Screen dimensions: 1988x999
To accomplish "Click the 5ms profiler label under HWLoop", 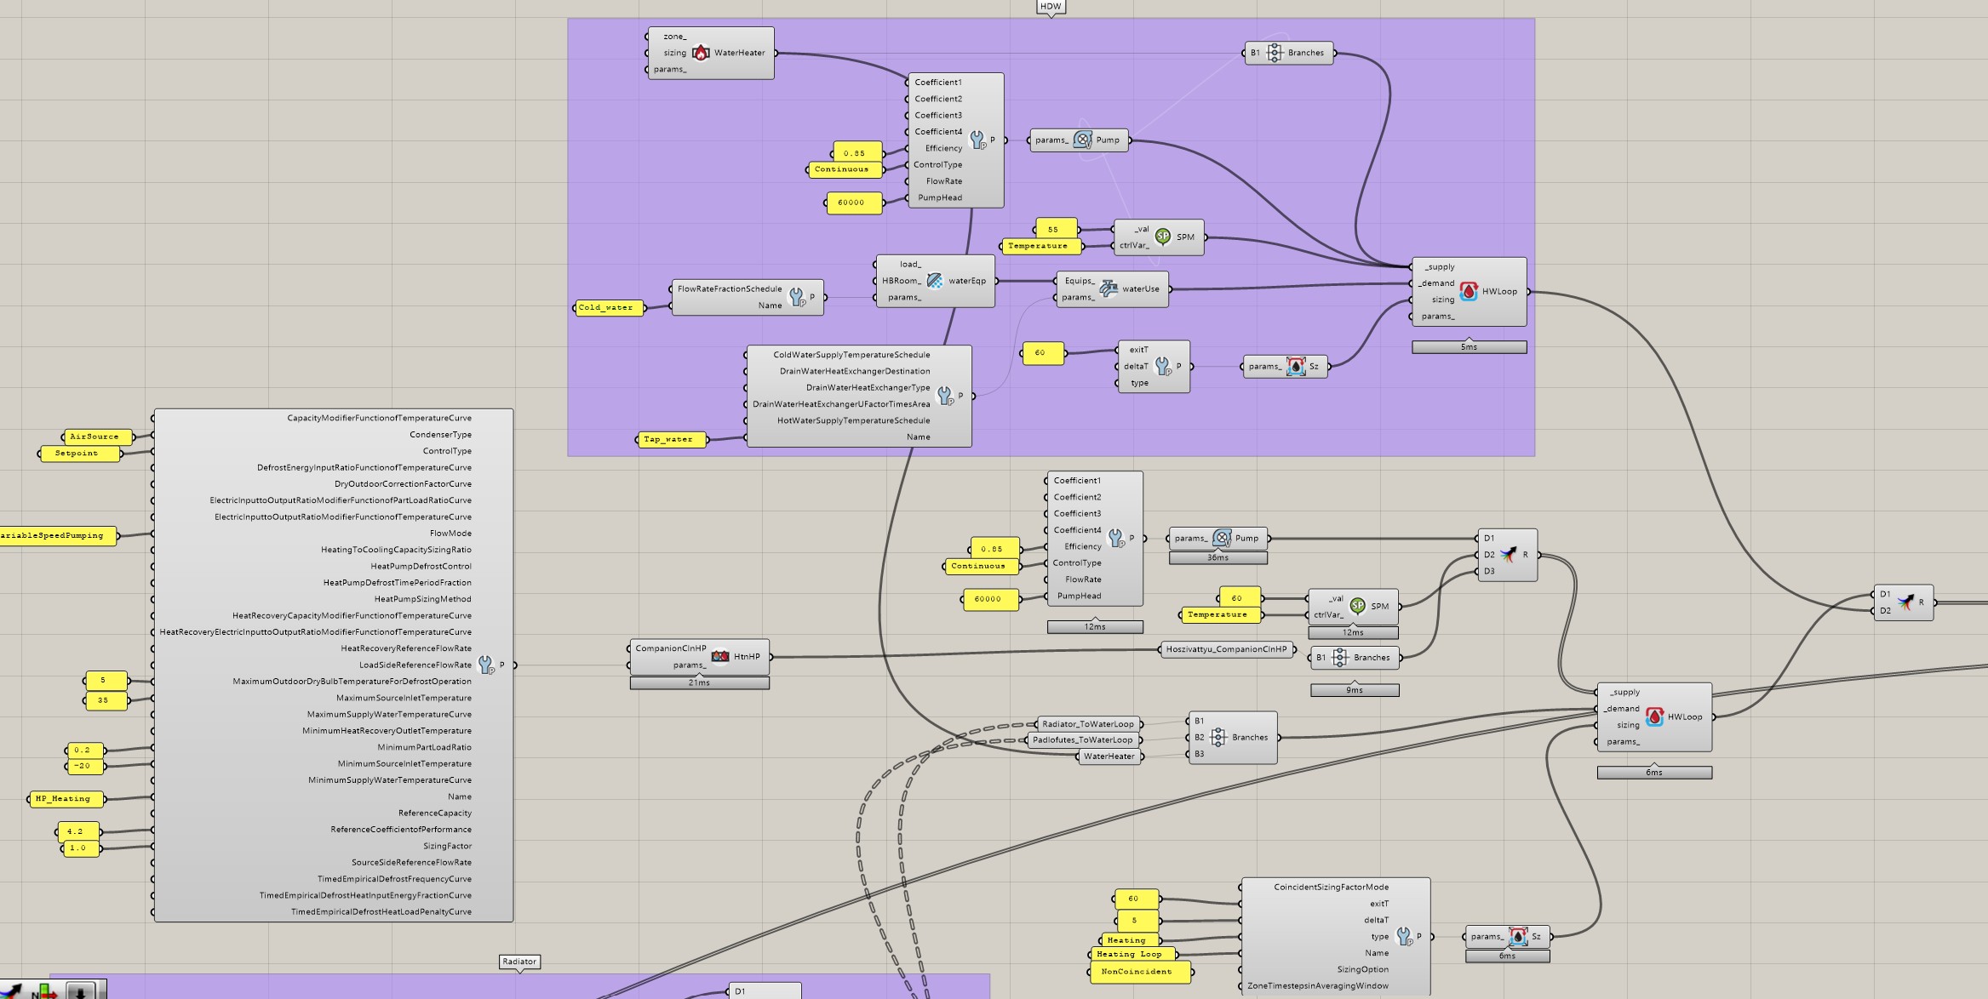I will point(1470,347).
